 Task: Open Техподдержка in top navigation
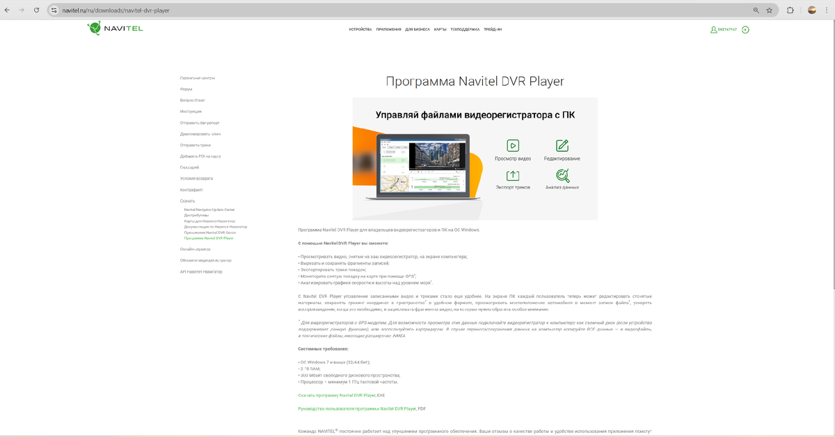[x=466, y=30]
